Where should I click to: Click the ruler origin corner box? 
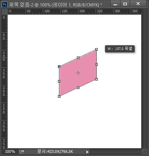(5, 12)
